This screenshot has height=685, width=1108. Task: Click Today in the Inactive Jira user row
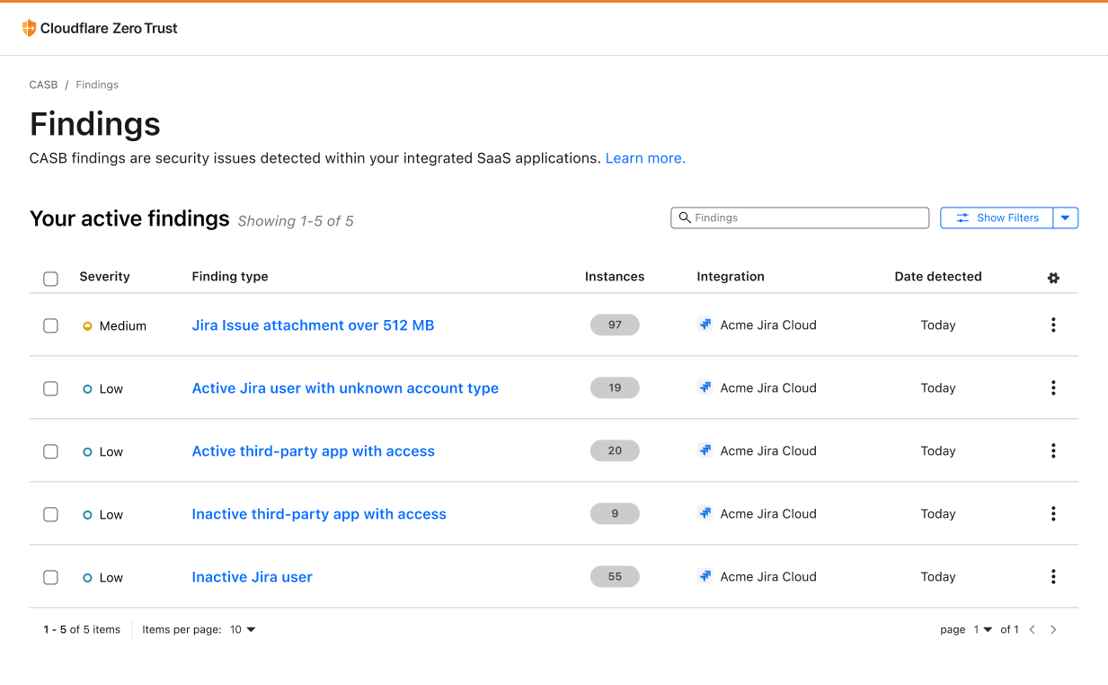click(x=938, y=577)
